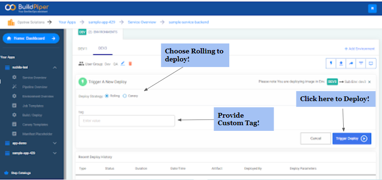
Task: Click the Step Catalogs basket icon
Action: click(x=6, y=173)
